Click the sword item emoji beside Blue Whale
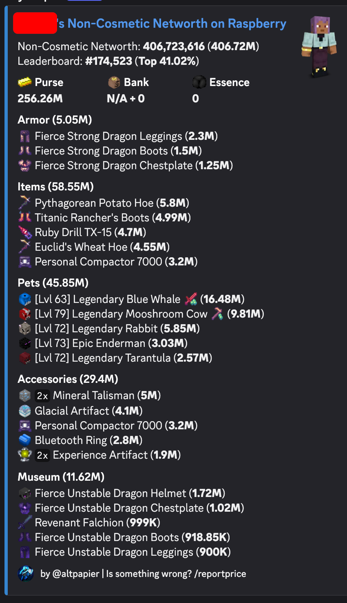347x603 pixels. click(x=191, y=299)
